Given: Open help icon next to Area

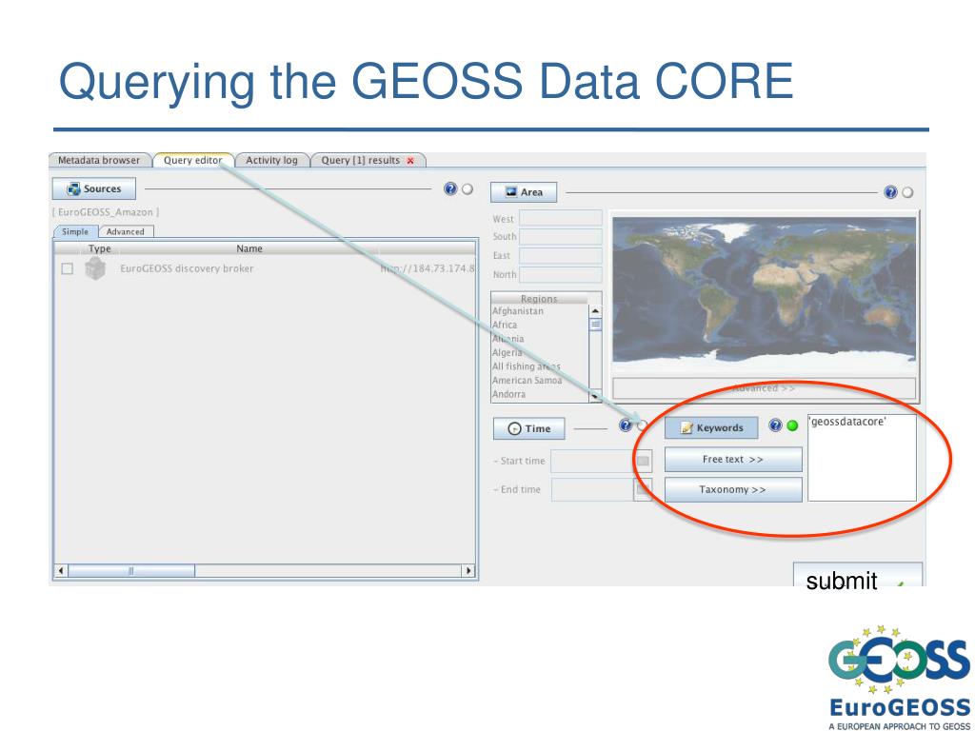Looking at the screenshot, I should pyautogui.click(x=890, y=192).
